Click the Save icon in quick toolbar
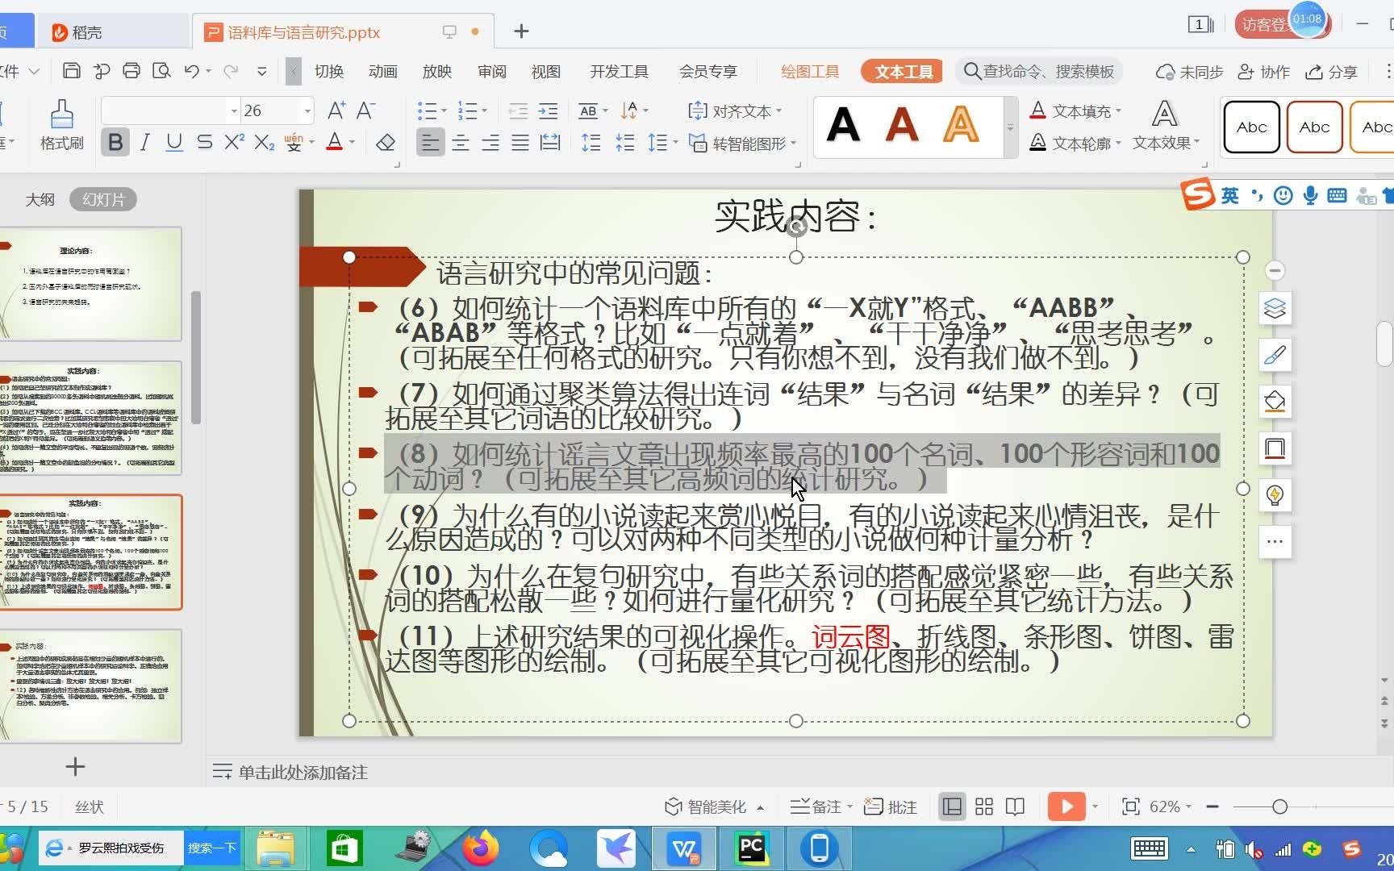Viewport: 1394px width, 871px height. 71,71
